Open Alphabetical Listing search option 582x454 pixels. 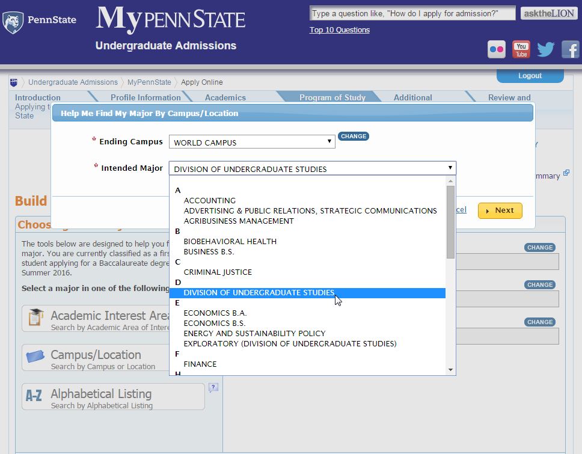pos(113,397)
